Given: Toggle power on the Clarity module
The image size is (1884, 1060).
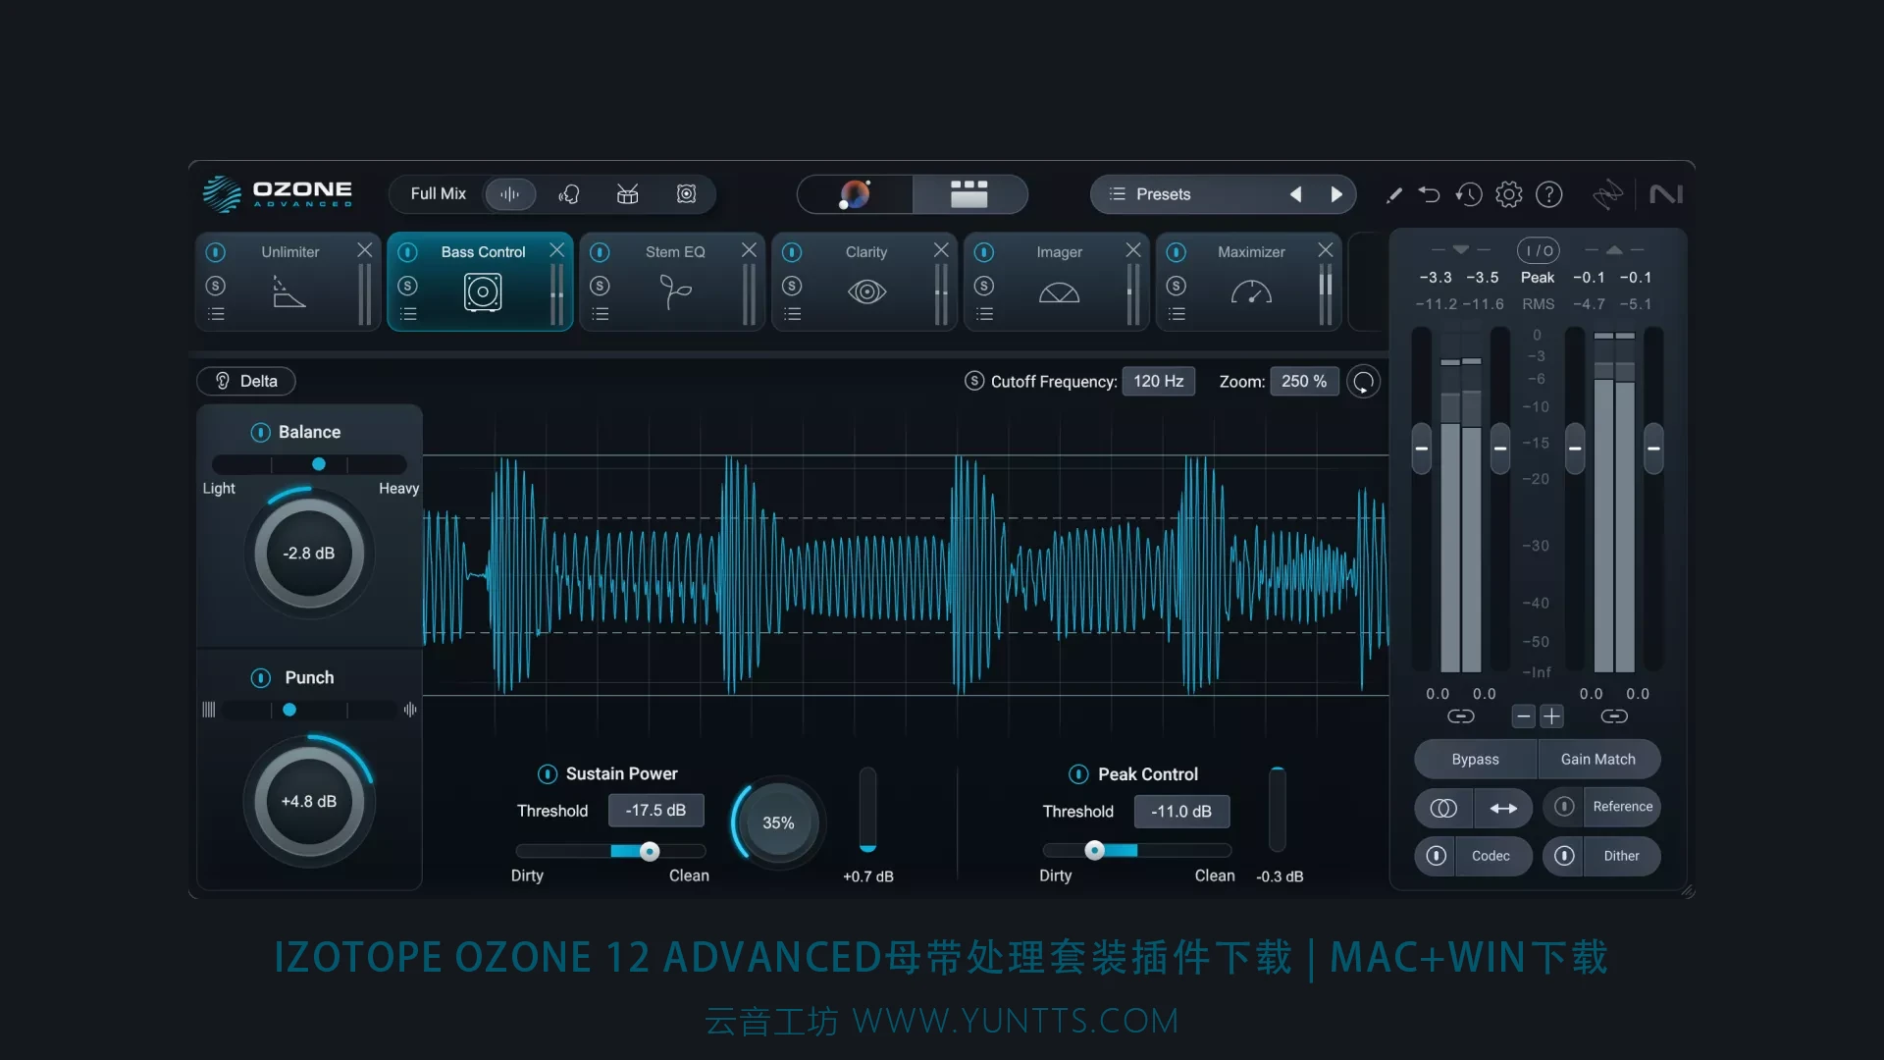Looking at the screenshot, I should pyautogui.click(x=793, y=252).
